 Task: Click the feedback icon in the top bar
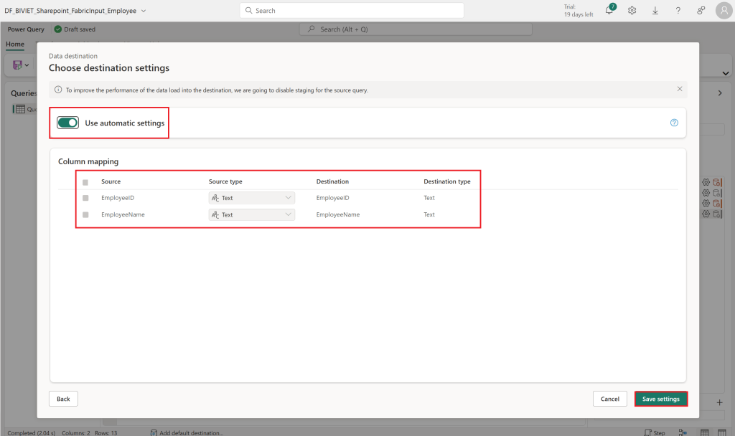pos(701,10)
